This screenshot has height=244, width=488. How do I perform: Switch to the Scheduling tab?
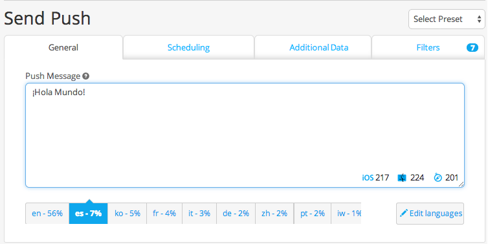coord(188,48)
